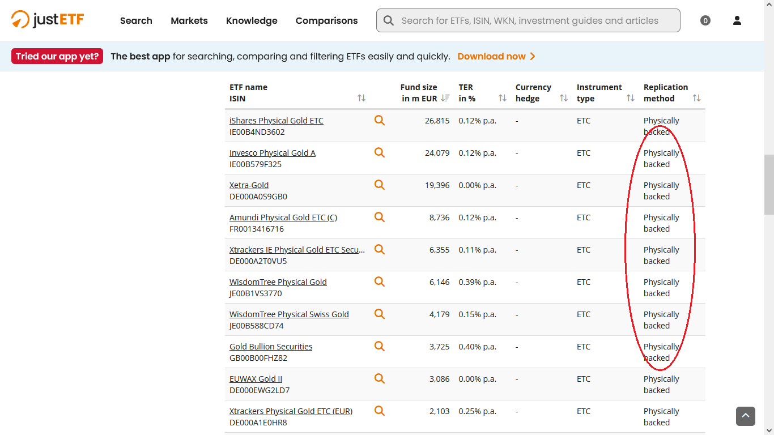Screen dimensions: 774x435
Task: Click magnifier icon next to iShares Physical Gold ETC
Action: coord(379,120)
